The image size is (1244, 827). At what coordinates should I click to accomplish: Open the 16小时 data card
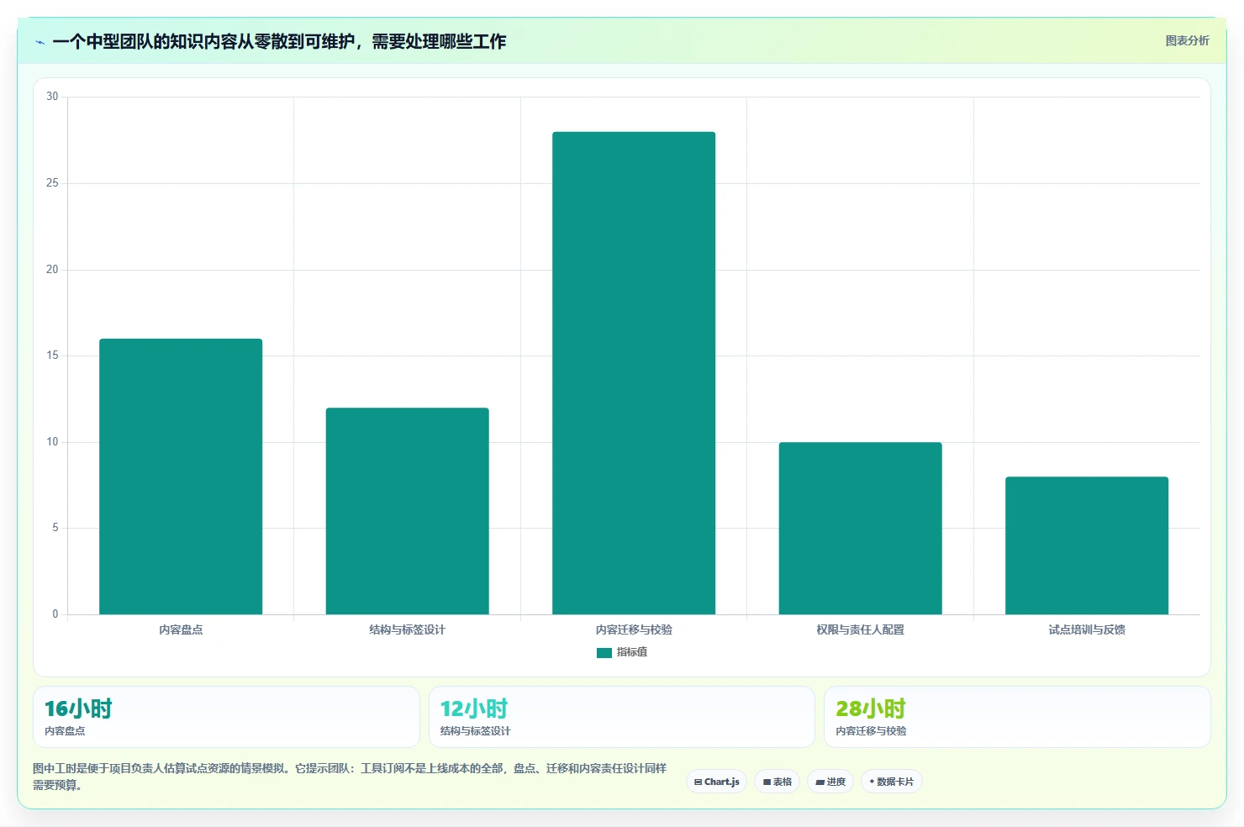coord(226,717)
